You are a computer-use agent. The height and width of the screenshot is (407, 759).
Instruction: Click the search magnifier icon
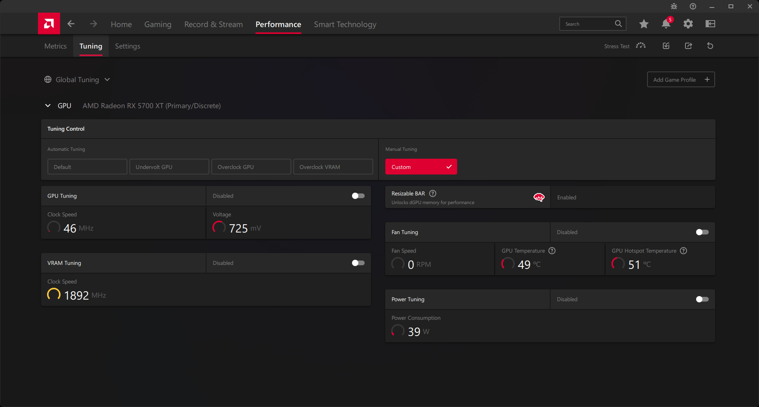(x=618, y=24)
